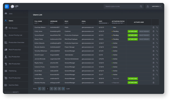Open the username account dropdown
This screenshot has height=101, width=171.
tap(156, 6)
